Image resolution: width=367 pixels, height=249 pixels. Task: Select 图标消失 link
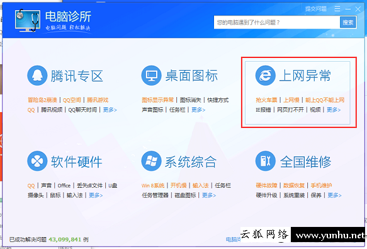click(191, 100)
